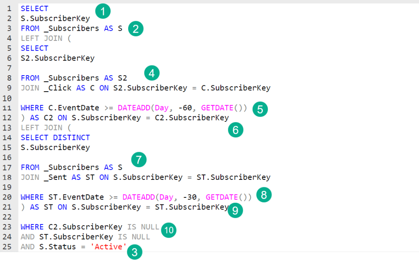Select the green circle marker 2
The width and height of the screenshot is (419, 260).
(136, 29)
